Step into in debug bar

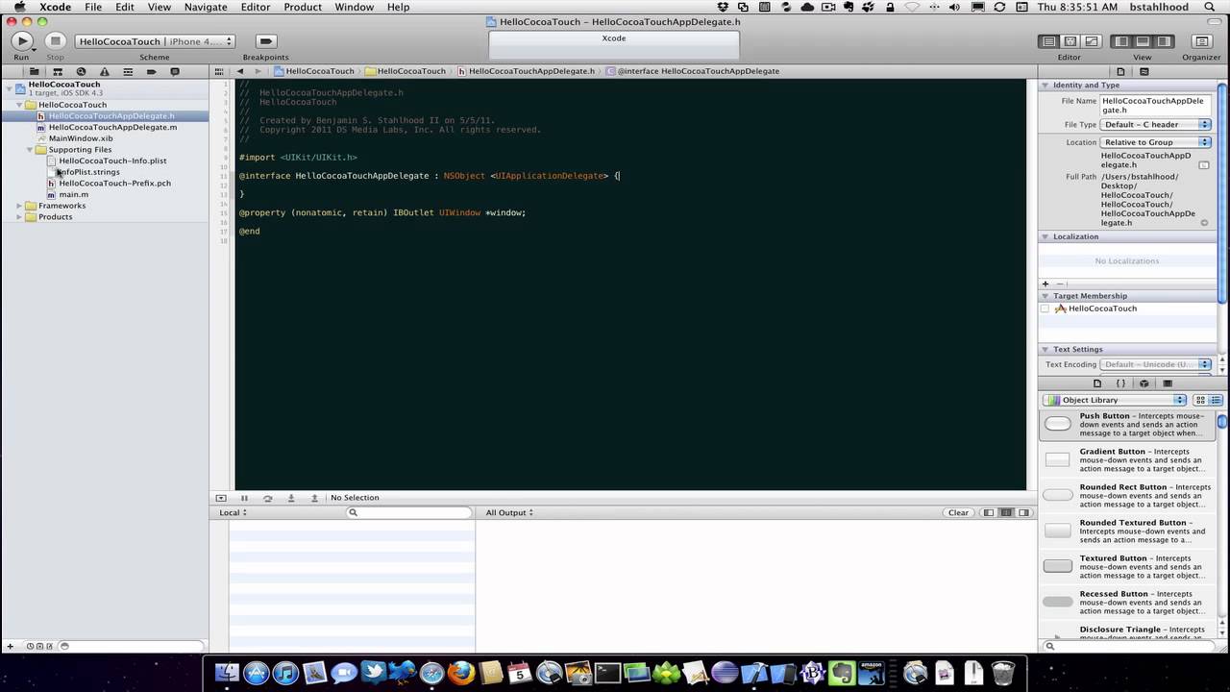(291, 498)
